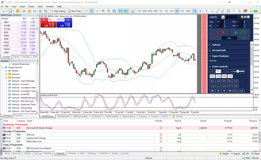261x160 pixels.
Task: Click the zoom out magnifier icon
Action: [x=109, y=11]
